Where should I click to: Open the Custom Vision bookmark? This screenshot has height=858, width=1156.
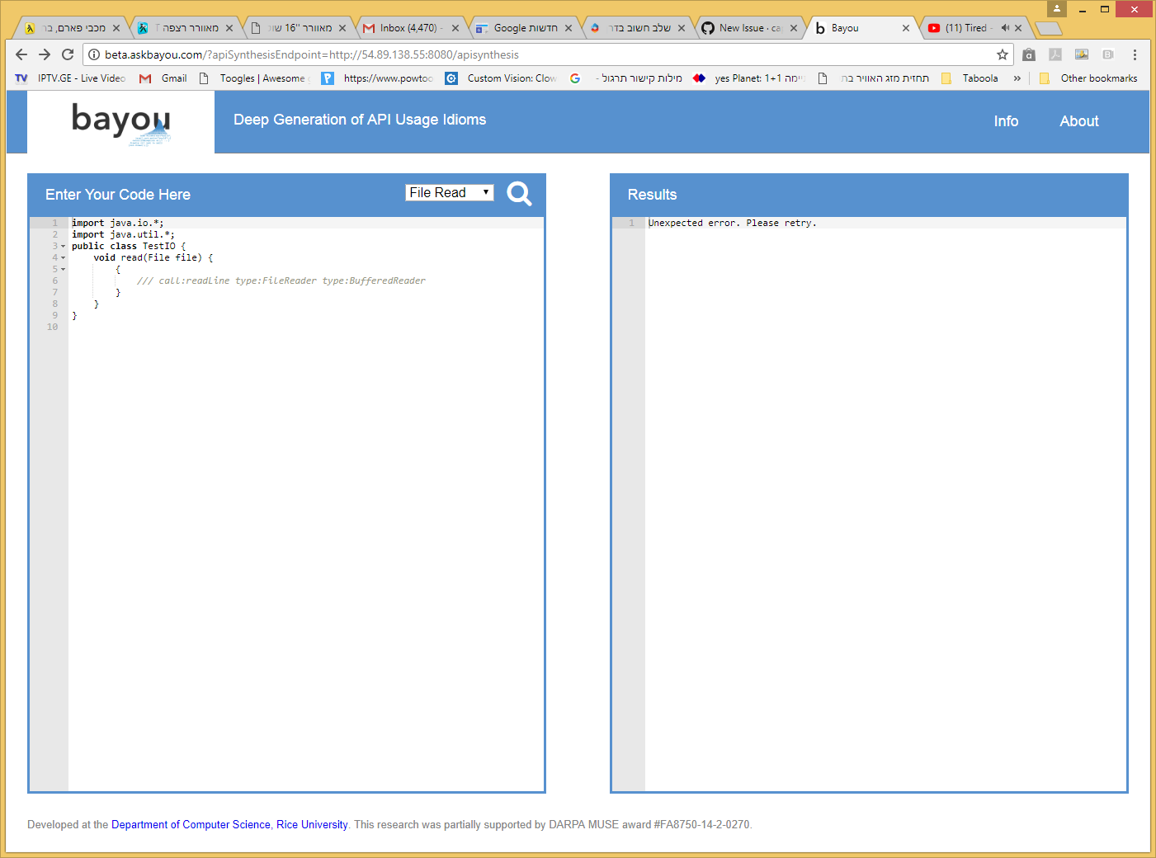[x=501, y=78]
